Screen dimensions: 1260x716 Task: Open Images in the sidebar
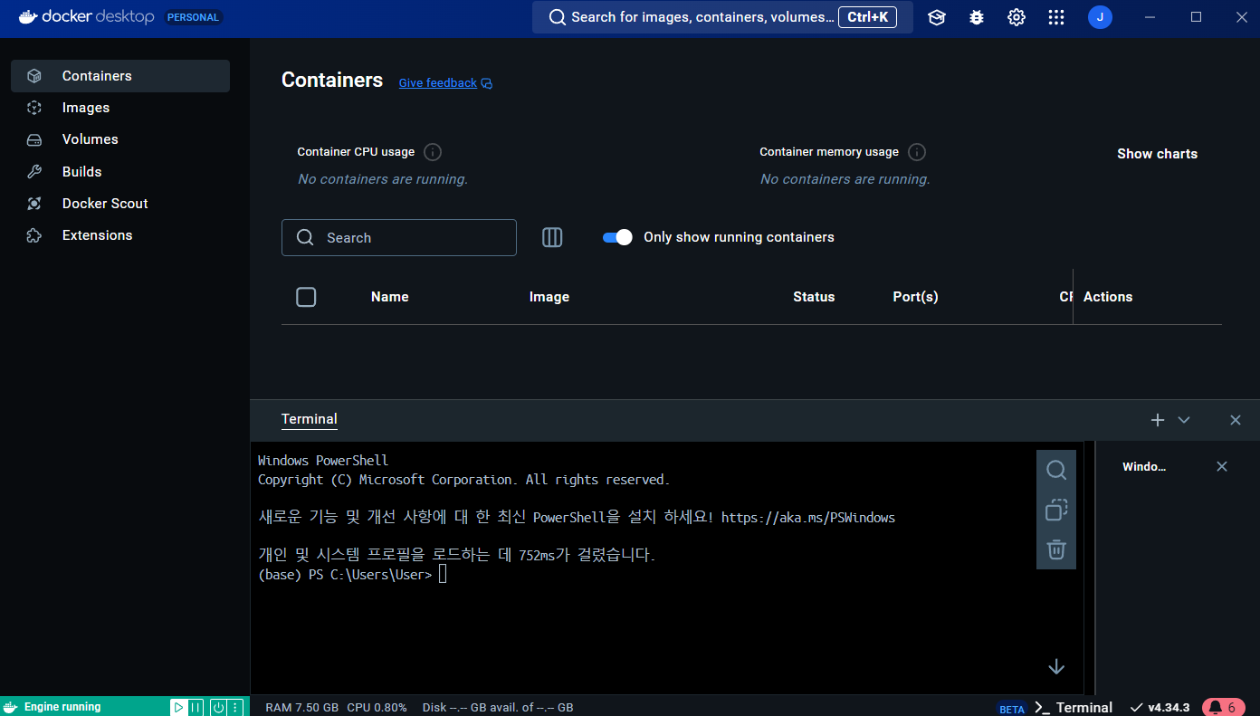(x=120, y=108)
